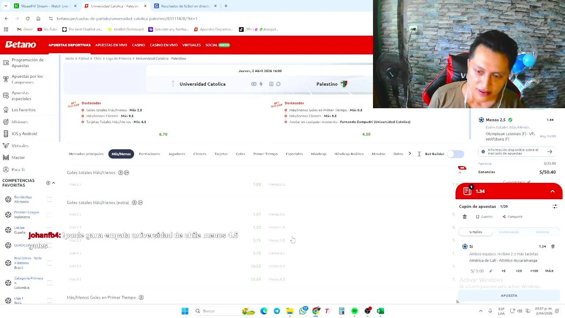Viewport: 565px width, 318px height.
Task: Collapse the Competencias Favoritas section
Action: pos(53,183)
